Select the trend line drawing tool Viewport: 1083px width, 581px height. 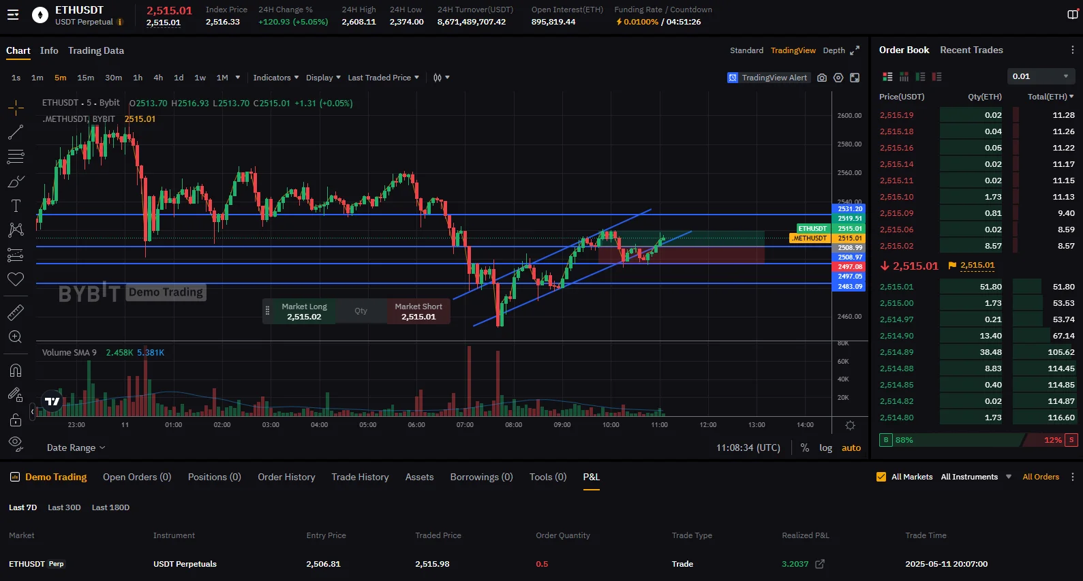coord(16,132)
